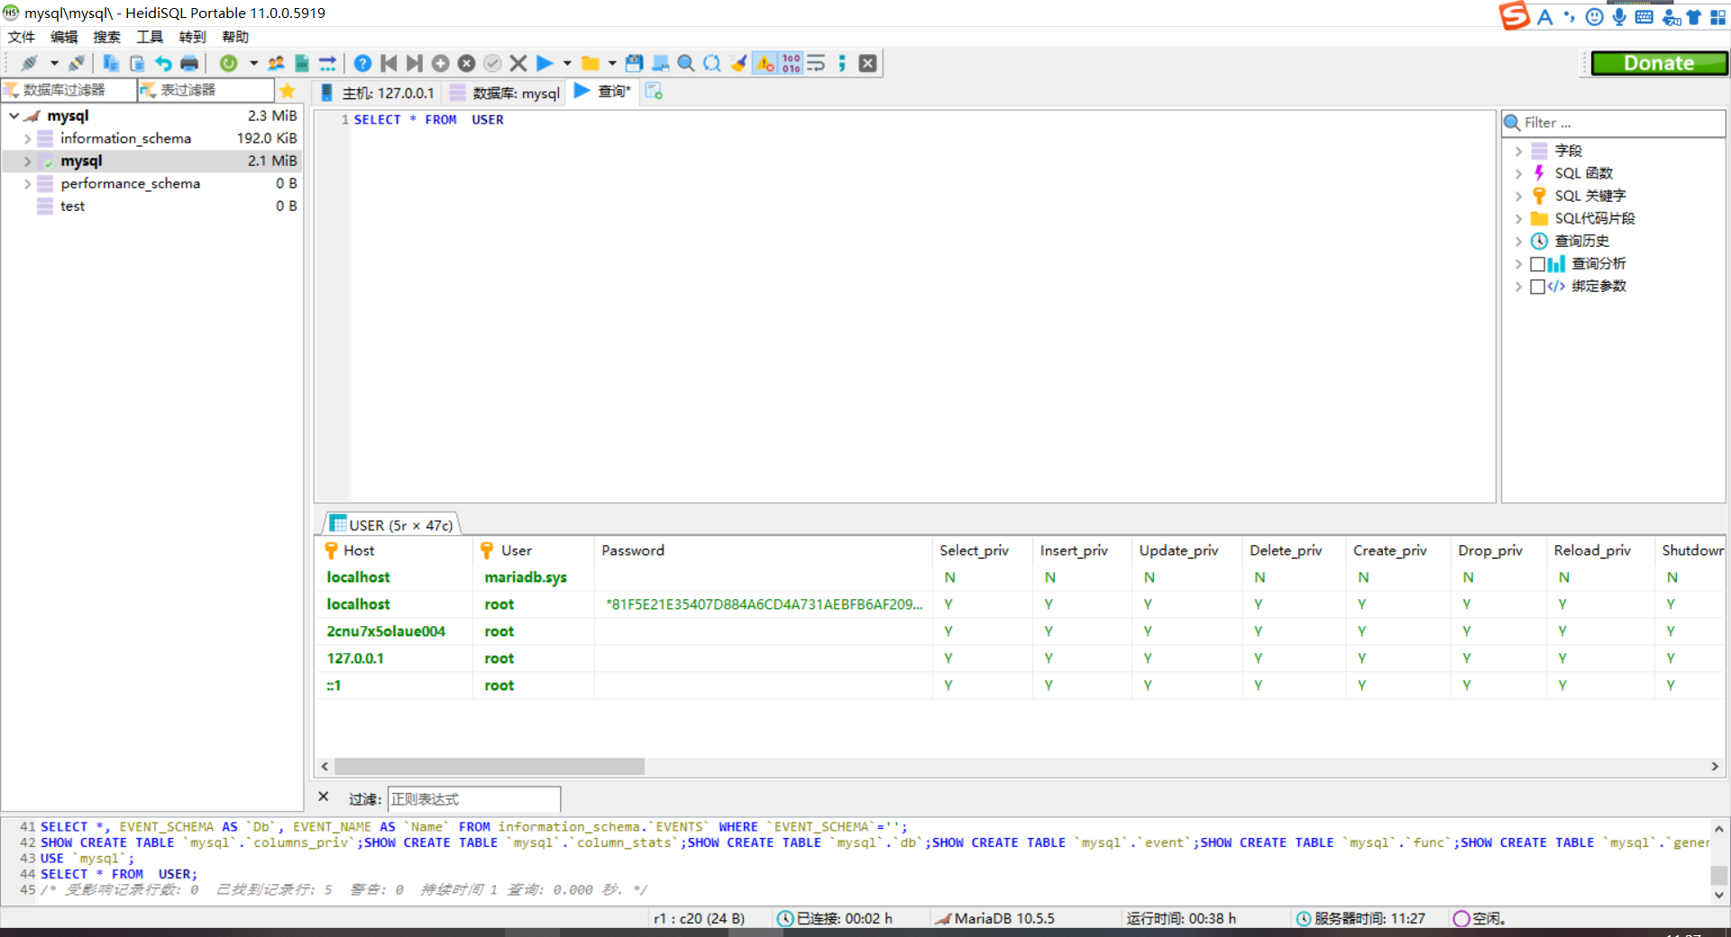Open the find text magnifier icon

click(686, 63)
